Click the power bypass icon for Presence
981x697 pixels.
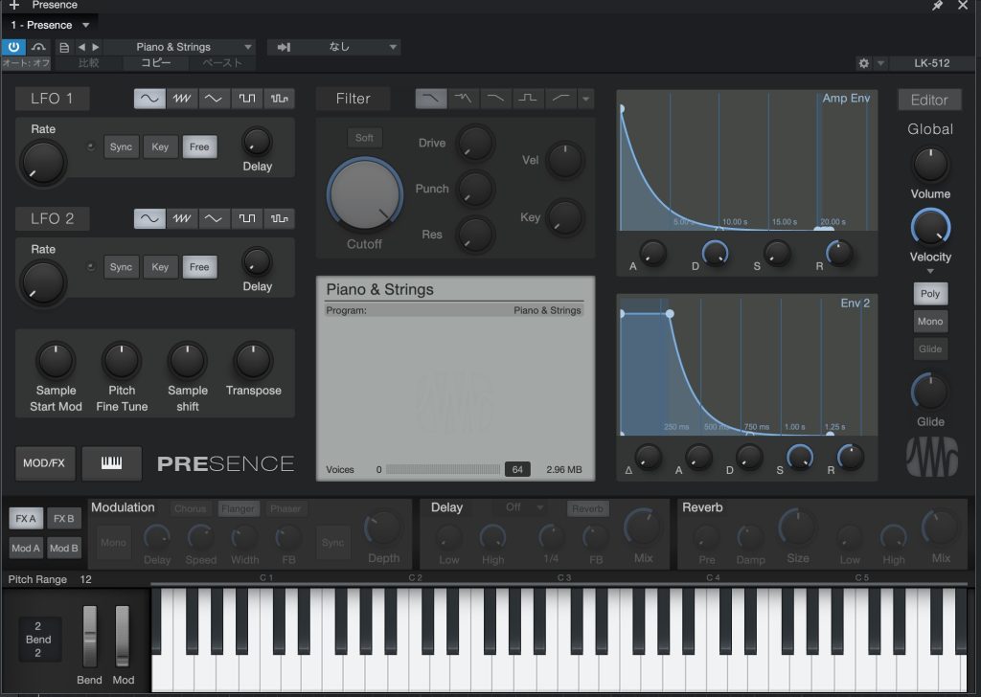(x=14, y=47)
